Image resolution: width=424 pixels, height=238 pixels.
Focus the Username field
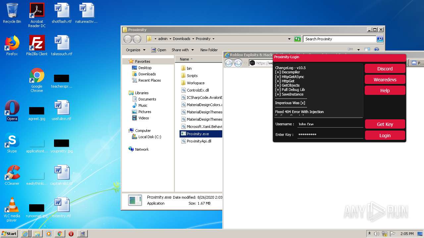tap(330, 124)
